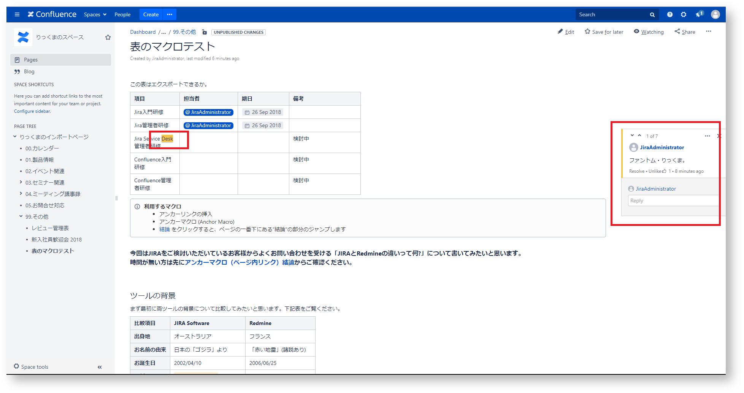Open 表のマクロテスト in page tree

click(53, 251)
